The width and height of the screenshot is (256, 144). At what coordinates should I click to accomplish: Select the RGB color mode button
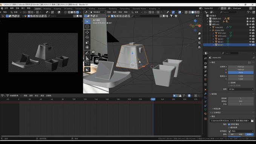coord(241,134)
